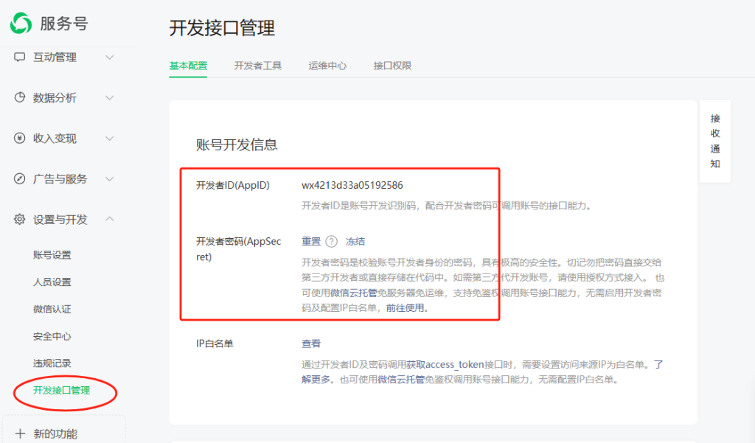
Task: Click the 设置与开发 menu label
Action: (60, 220)
